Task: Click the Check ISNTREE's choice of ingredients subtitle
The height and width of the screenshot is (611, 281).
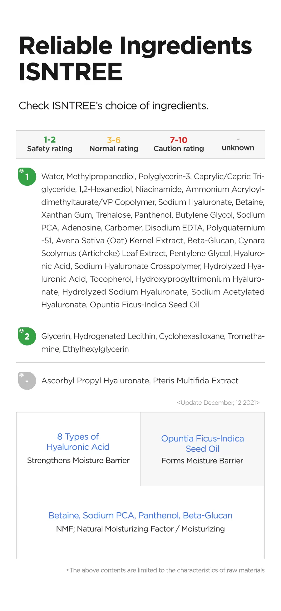Action: click(113, 106)
